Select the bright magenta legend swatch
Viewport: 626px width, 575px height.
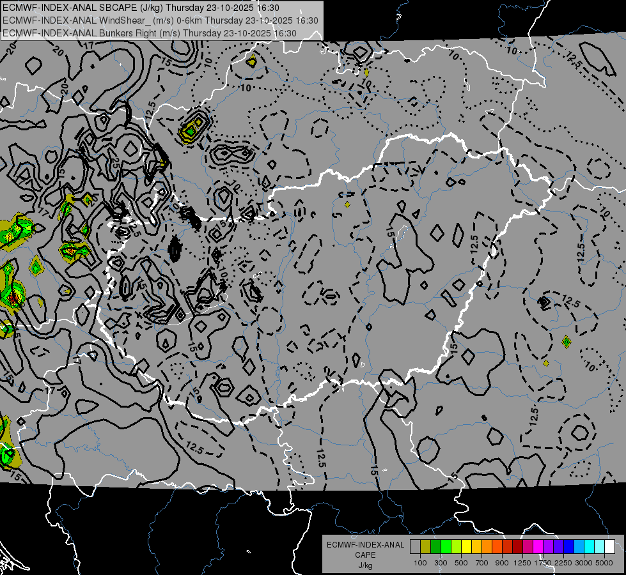tap(538, 547)
